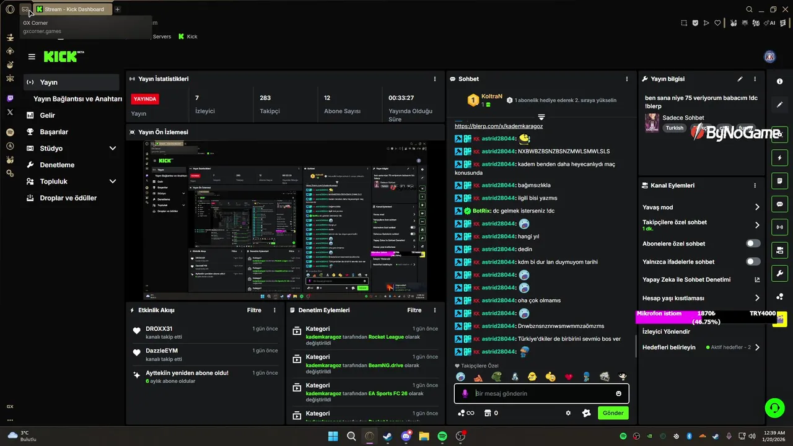
Task: Open Twitch in the Opera sidebar
Action: click(x=10, y=98)
